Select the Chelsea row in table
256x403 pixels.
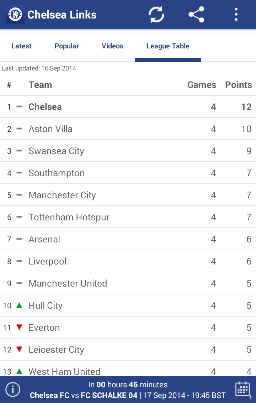coord(128,107)
